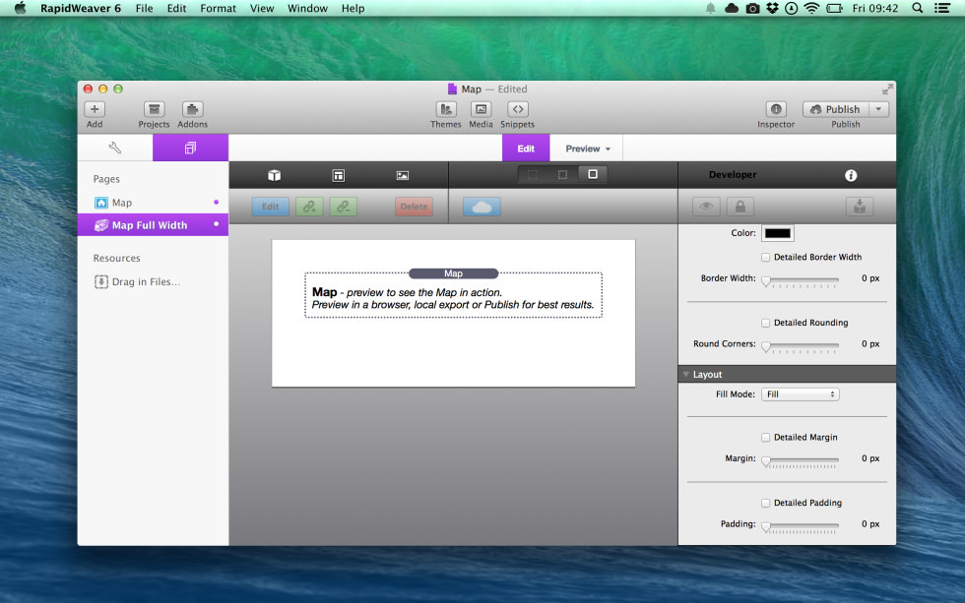Click the Padding slider
Image resolution: width=965 pixels, height=603 pixels.
800,526
